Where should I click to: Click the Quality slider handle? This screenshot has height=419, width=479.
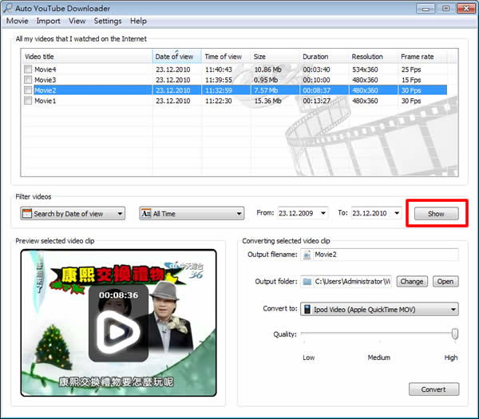pos(454,334)
